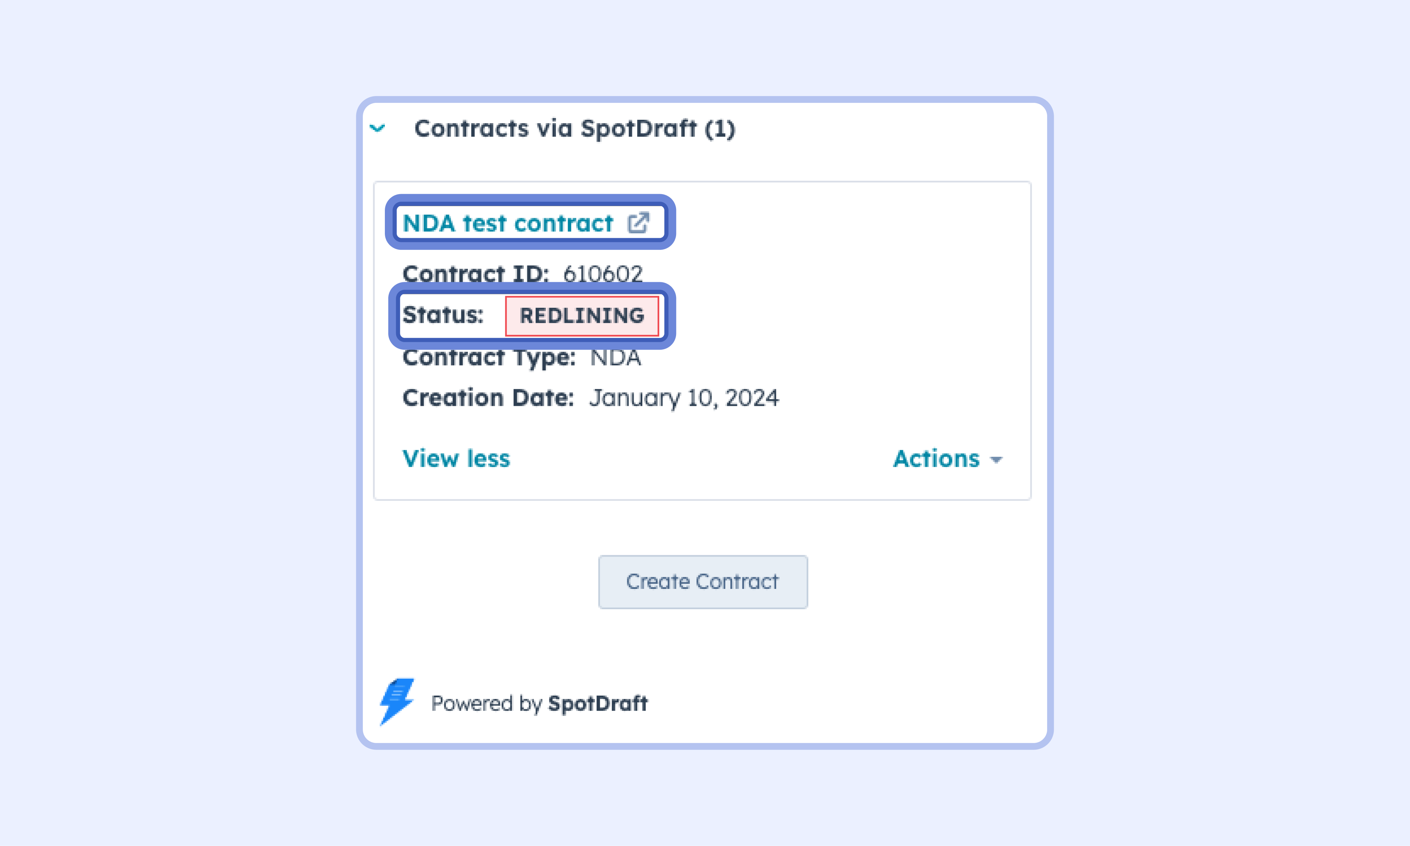This screenshot has width=1410, height=846.
Task: Open the Actions dropdown menu
Action: 937,459
